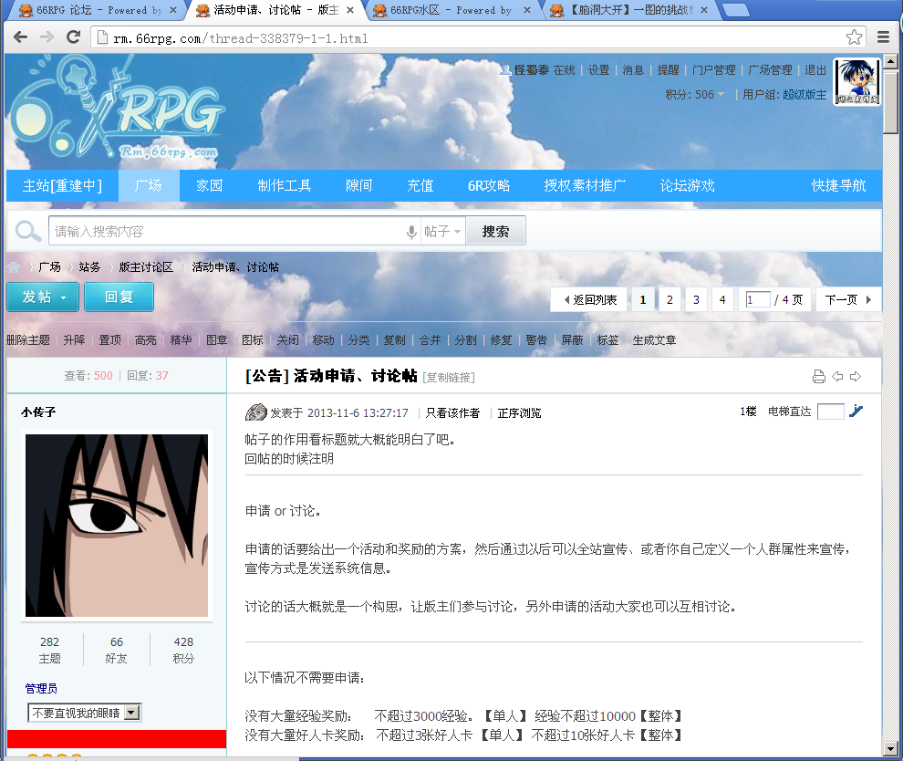Screen dimensions: 903x761
Task: Open 制作工具 in the nav bar
Action: (285, 185)
